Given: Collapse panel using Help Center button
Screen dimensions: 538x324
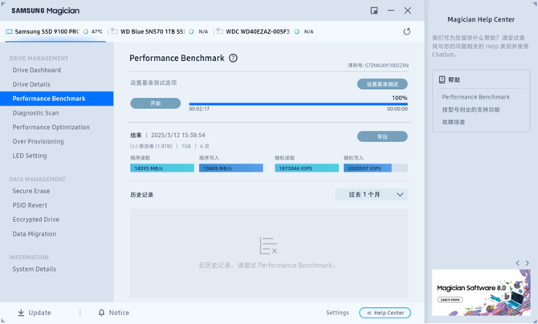Looking at the screenshot, I should click(x=385, y=313).
